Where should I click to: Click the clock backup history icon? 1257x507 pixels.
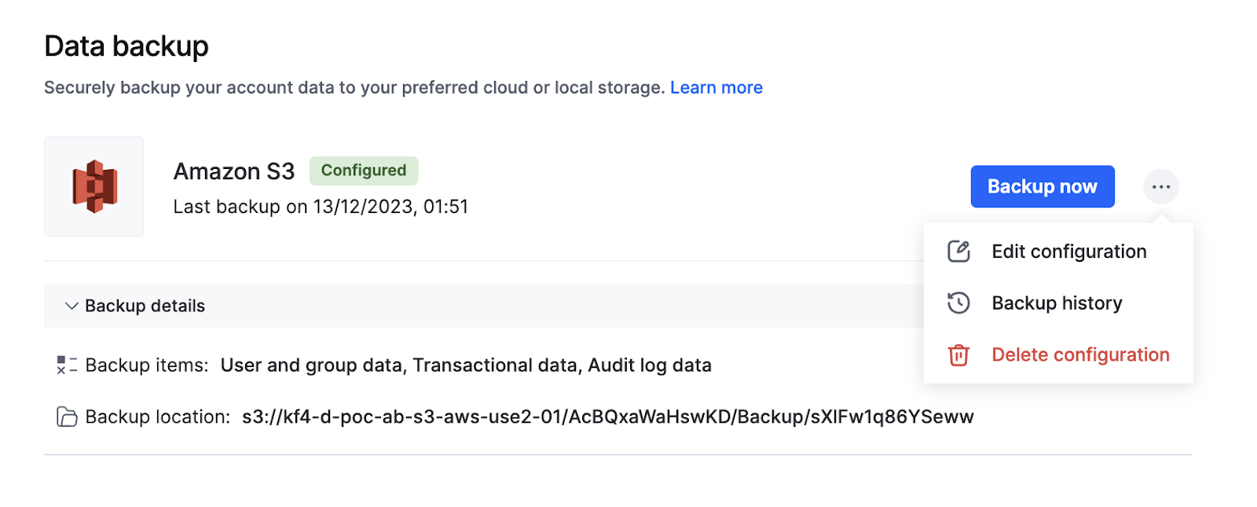(958, 303)
